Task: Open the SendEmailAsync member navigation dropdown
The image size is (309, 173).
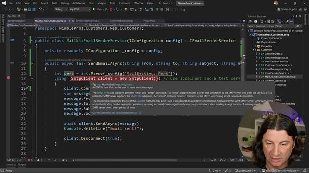Action: [202, 25]
